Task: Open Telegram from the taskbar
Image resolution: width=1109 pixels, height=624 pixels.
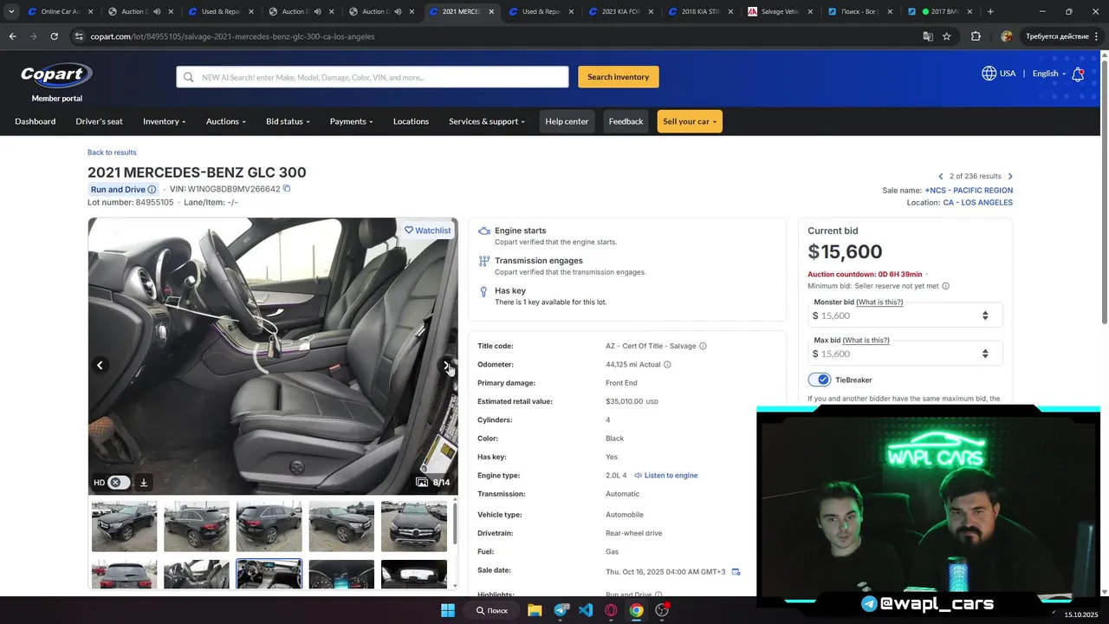Action: coord(561,610)
